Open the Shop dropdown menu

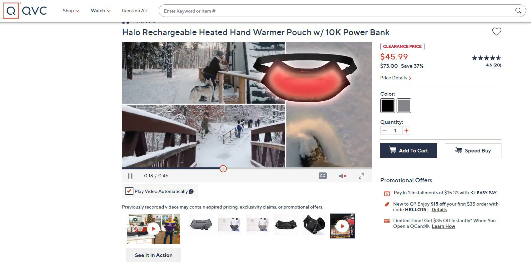point(71,11)
